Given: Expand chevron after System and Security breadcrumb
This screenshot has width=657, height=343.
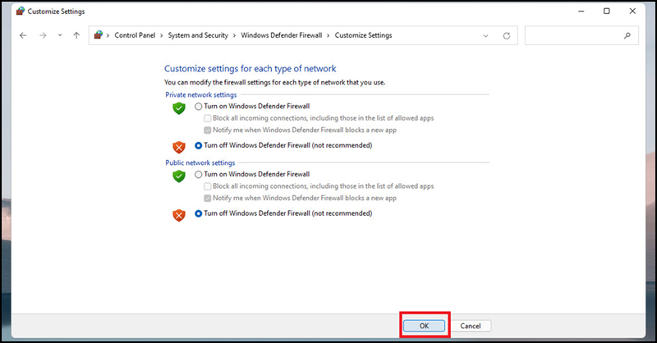Looking at the screenshot, I should pos(234,35).
